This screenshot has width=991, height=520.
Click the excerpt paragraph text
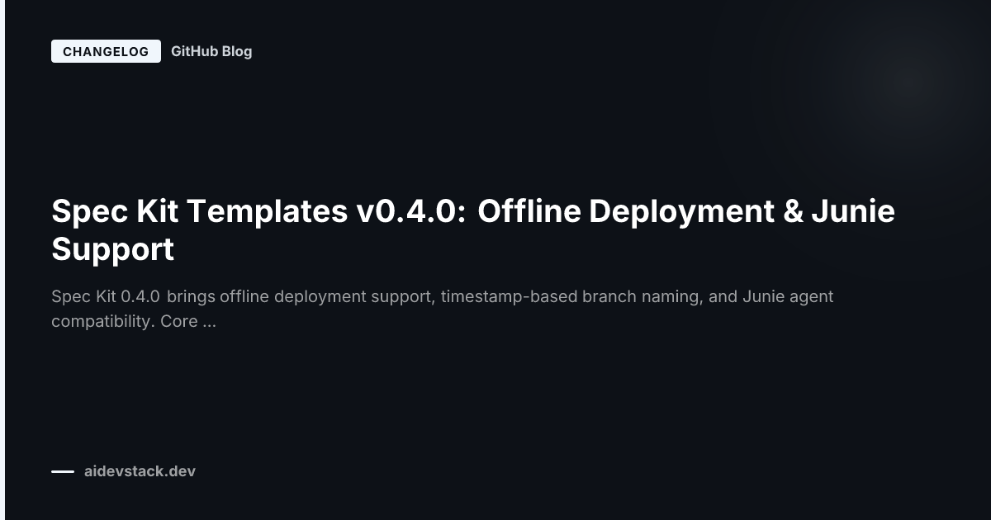442,309
